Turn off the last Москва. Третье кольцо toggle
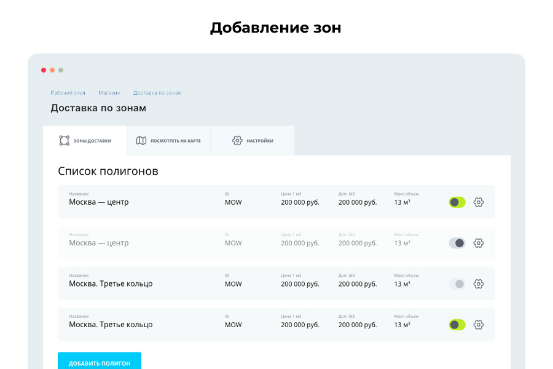Image resolution: width=553 pixels, height=369 pixels. [457, 324]
